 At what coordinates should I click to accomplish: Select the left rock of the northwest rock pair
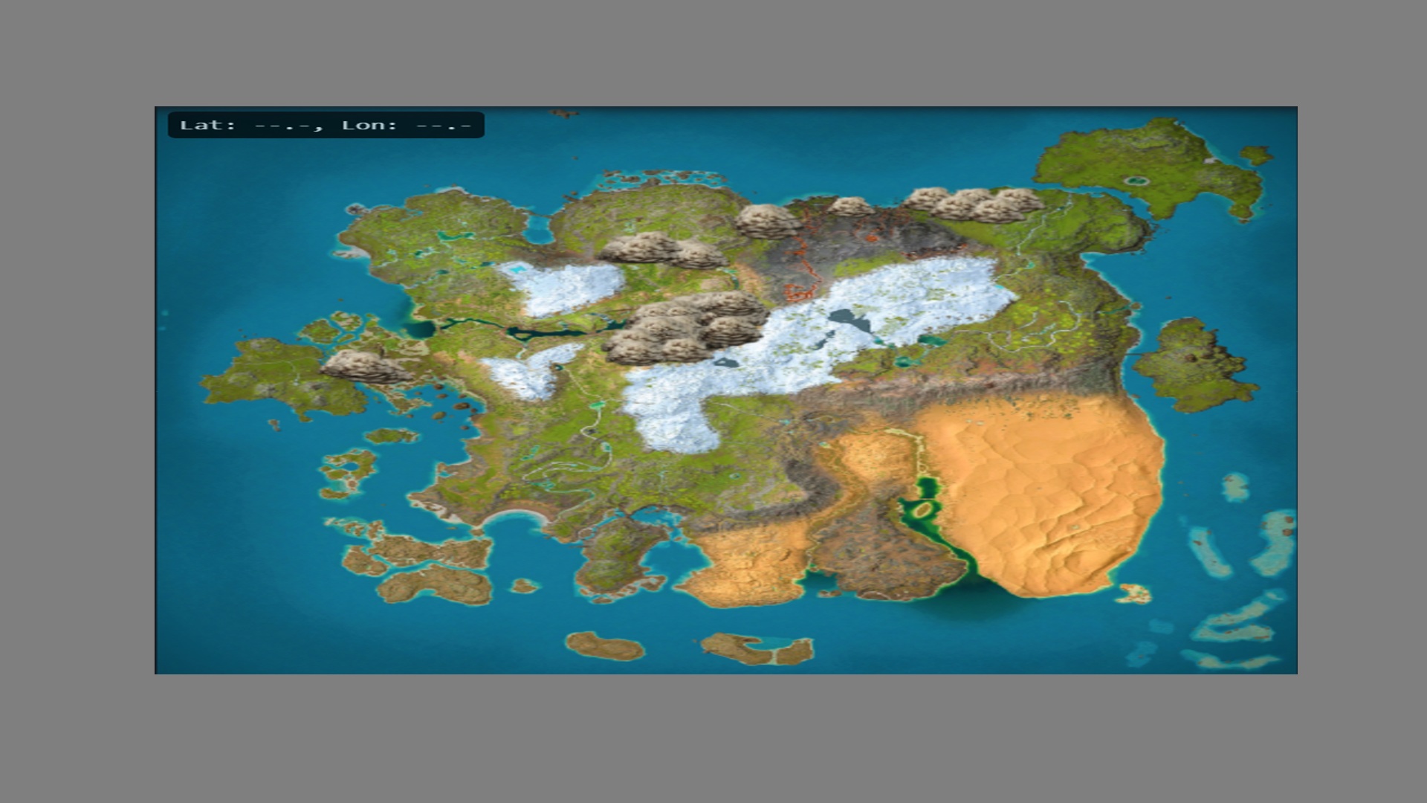coord(639,248)
